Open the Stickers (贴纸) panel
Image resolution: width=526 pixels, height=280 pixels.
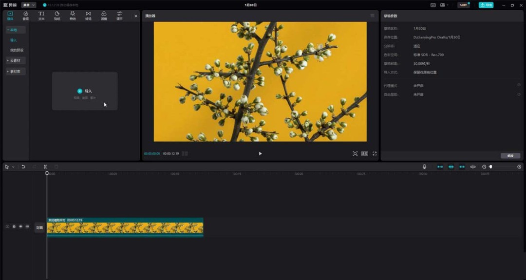(57, 16)
